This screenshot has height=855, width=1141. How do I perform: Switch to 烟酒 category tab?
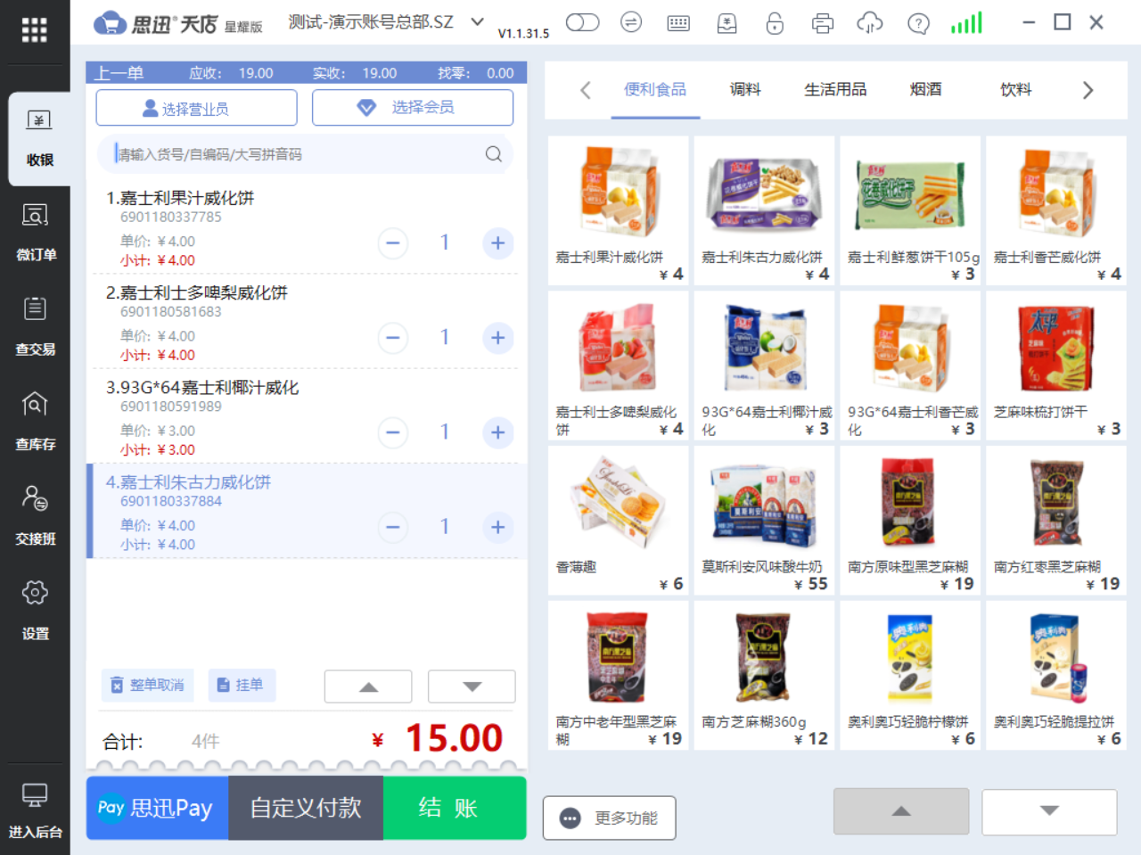tap(925, 89)
